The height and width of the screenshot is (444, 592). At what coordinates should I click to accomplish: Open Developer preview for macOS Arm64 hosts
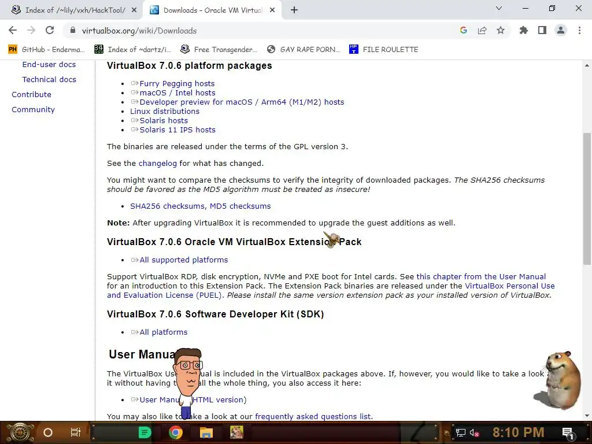[x=242, y=102]
